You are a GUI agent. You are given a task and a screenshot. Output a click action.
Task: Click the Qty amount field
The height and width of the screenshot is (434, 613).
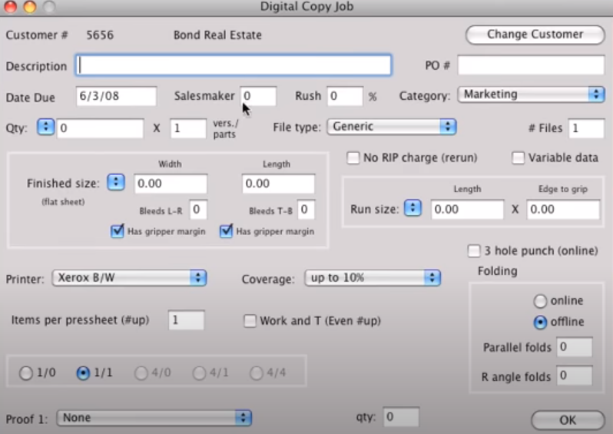pyautogui.click(x=101, y=128)
